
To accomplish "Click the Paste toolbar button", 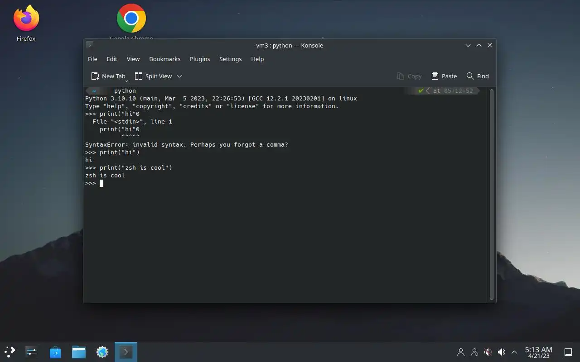I will click(444, 76).
